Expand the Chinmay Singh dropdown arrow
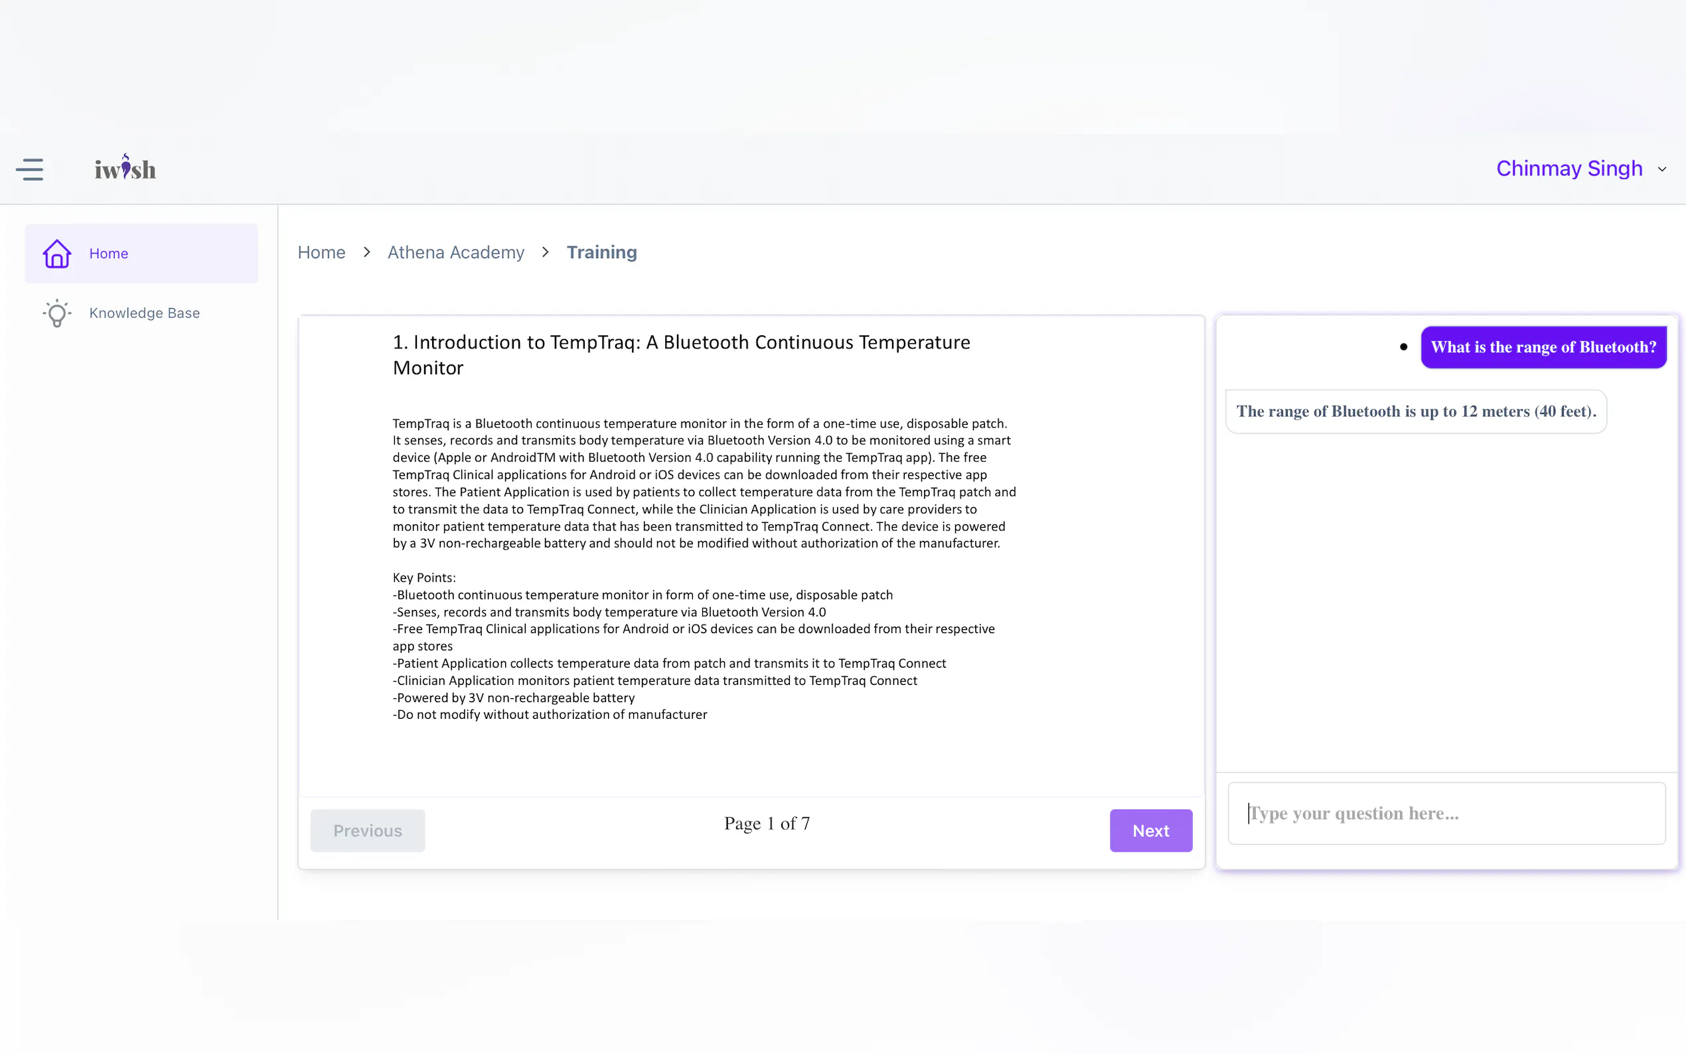 (1661, 169)
